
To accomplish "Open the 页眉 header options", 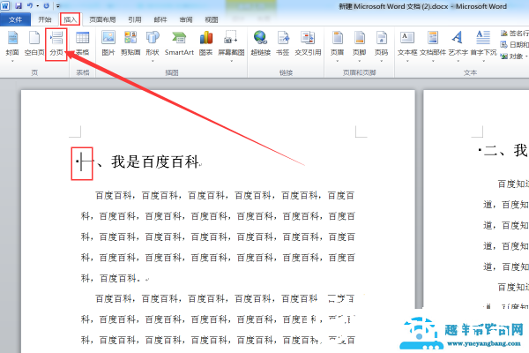I will (x=337, y=43).
